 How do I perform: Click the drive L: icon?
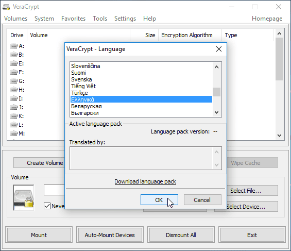14,125
